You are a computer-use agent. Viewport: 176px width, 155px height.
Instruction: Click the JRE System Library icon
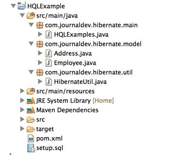pyautogui.click(x=31, y=100)
